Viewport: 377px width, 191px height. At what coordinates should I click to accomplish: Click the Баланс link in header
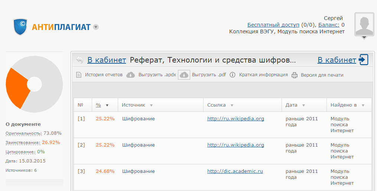329,25
